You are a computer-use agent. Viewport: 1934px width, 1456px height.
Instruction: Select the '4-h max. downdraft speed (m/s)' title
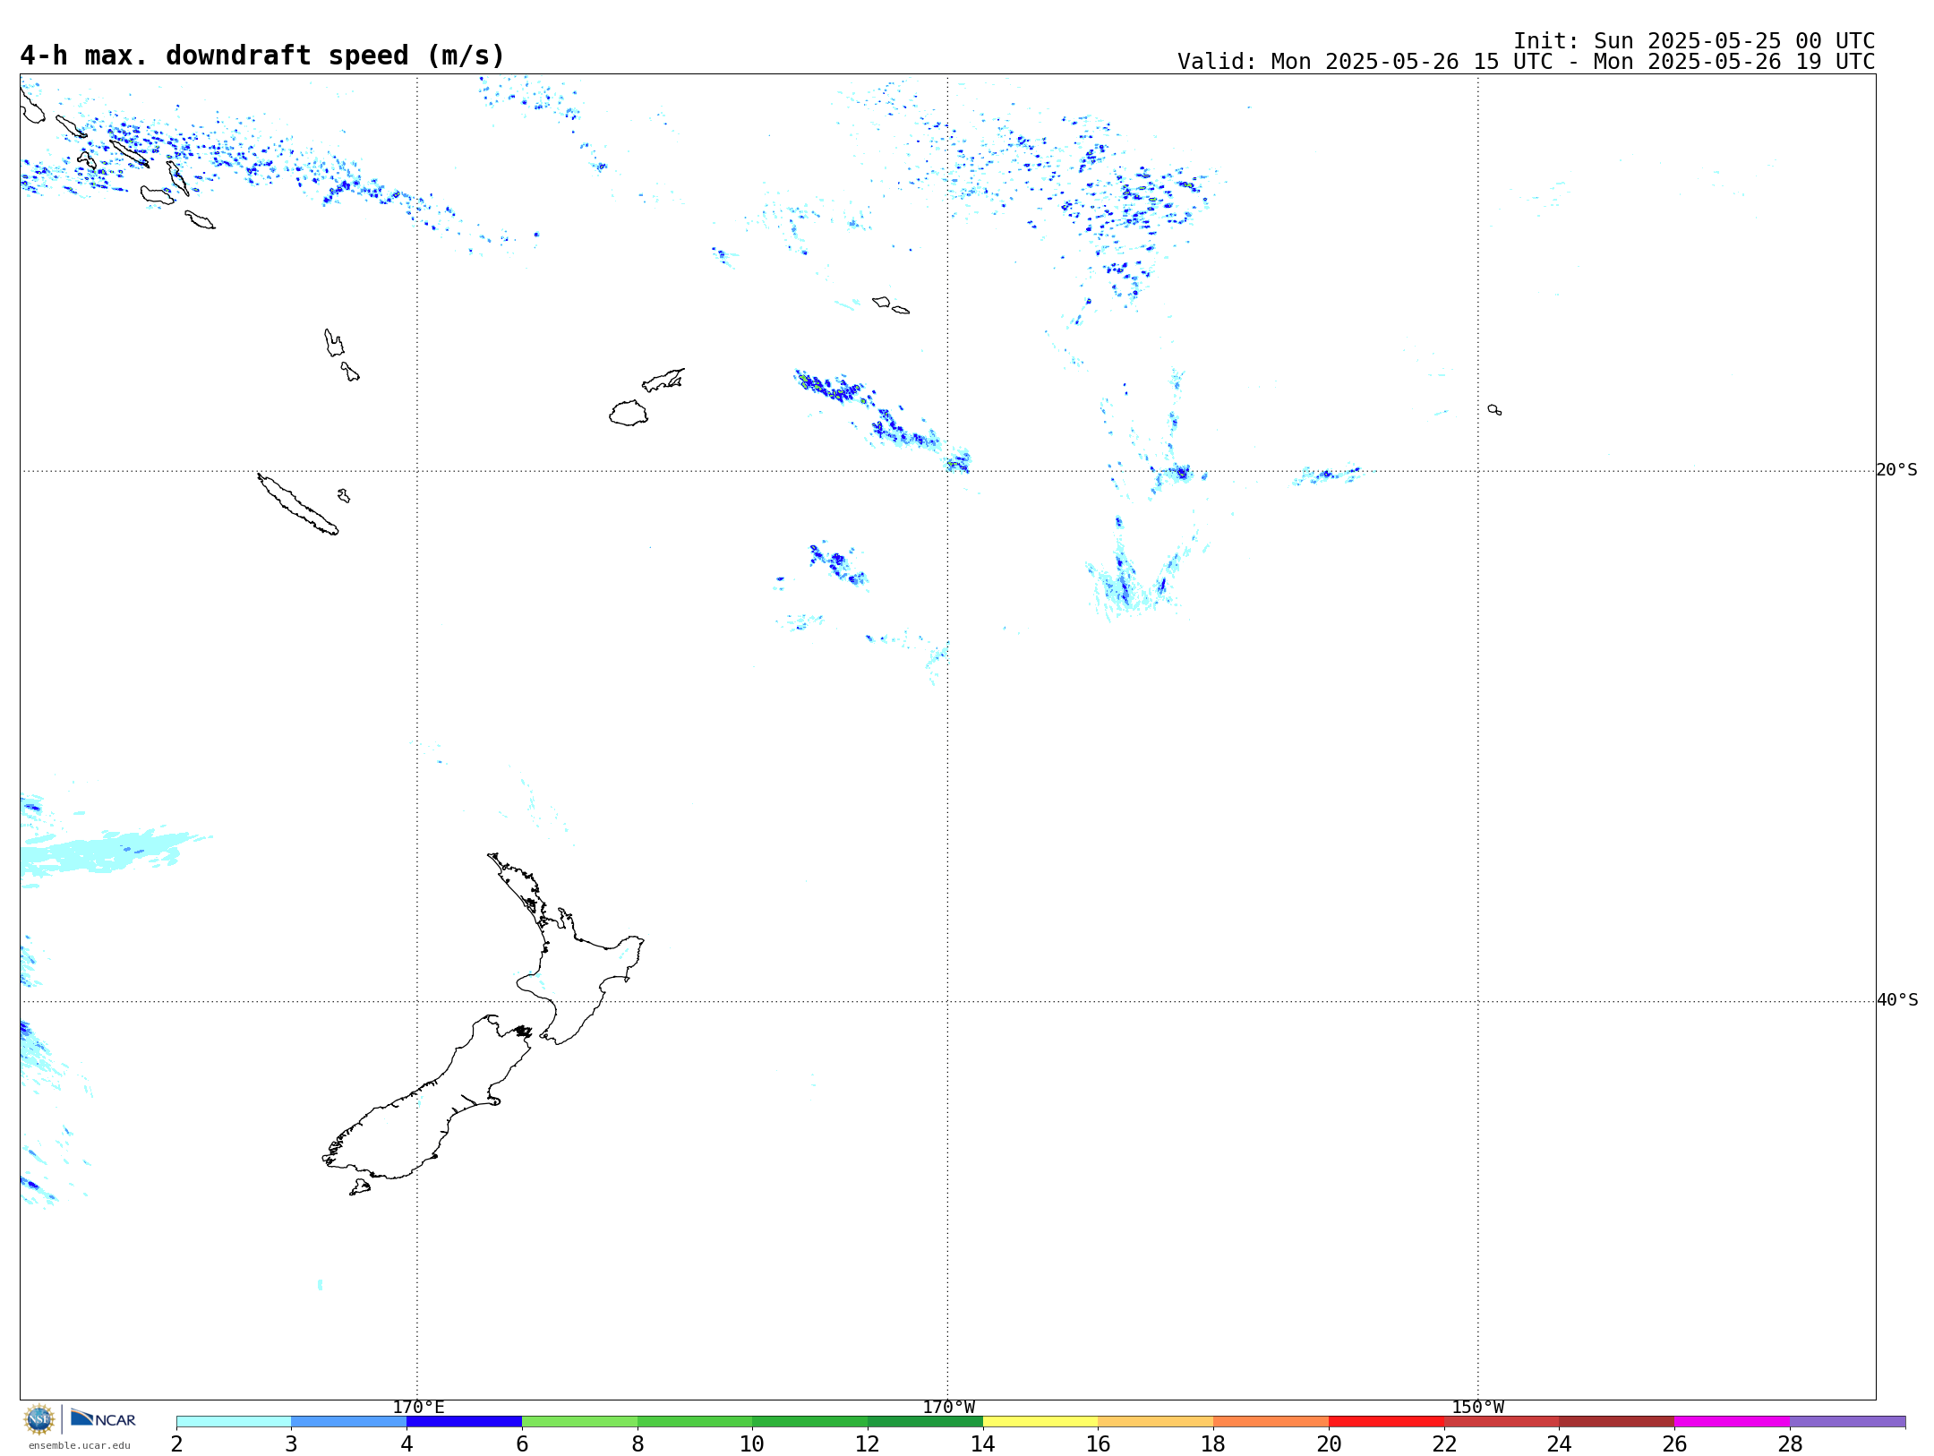pos(262,56)
